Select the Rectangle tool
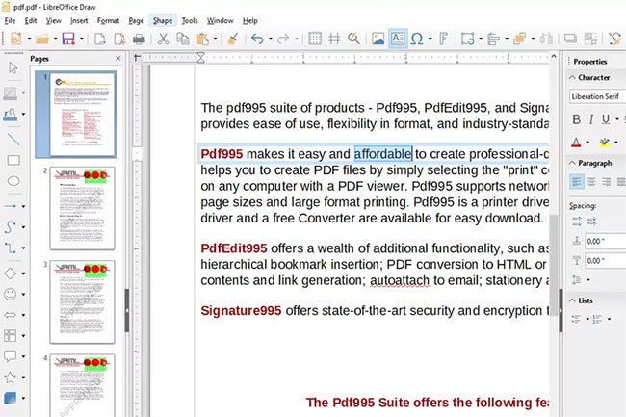This screenshot has height=417, width=626. pyautogui.click(x=13, y=160)
